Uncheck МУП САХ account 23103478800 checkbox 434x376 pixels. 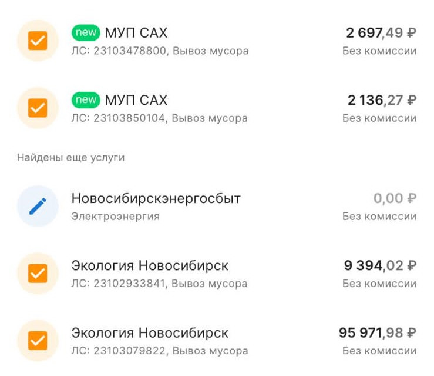coord(38,41)
